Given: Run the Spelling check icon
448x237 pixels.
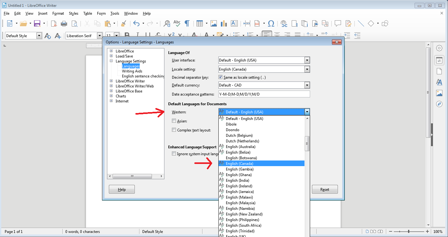Looking at the screenshot, I should 177,23.
